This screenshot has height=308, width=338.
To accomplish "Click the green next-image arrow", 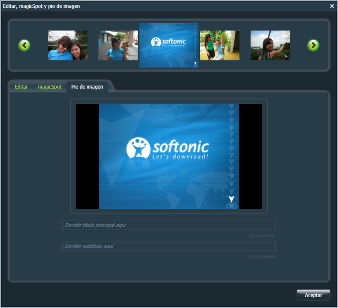I will pyautogui.click(x=313, y=46).
